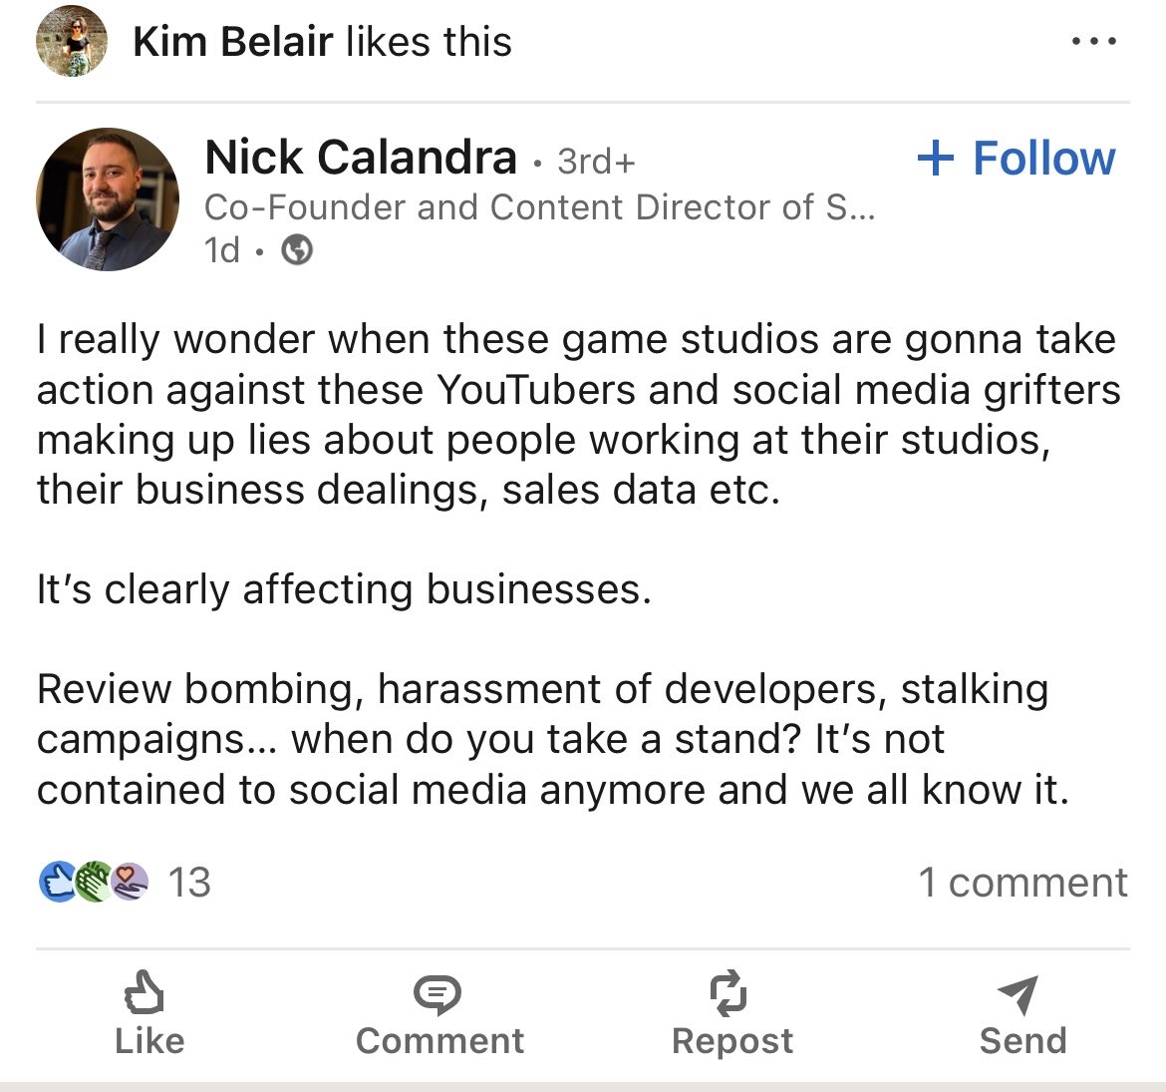Tap the Like thumbs-up icon
Image resolution: width=1166 pixels, height=1092 pixels.
(145, 992)
